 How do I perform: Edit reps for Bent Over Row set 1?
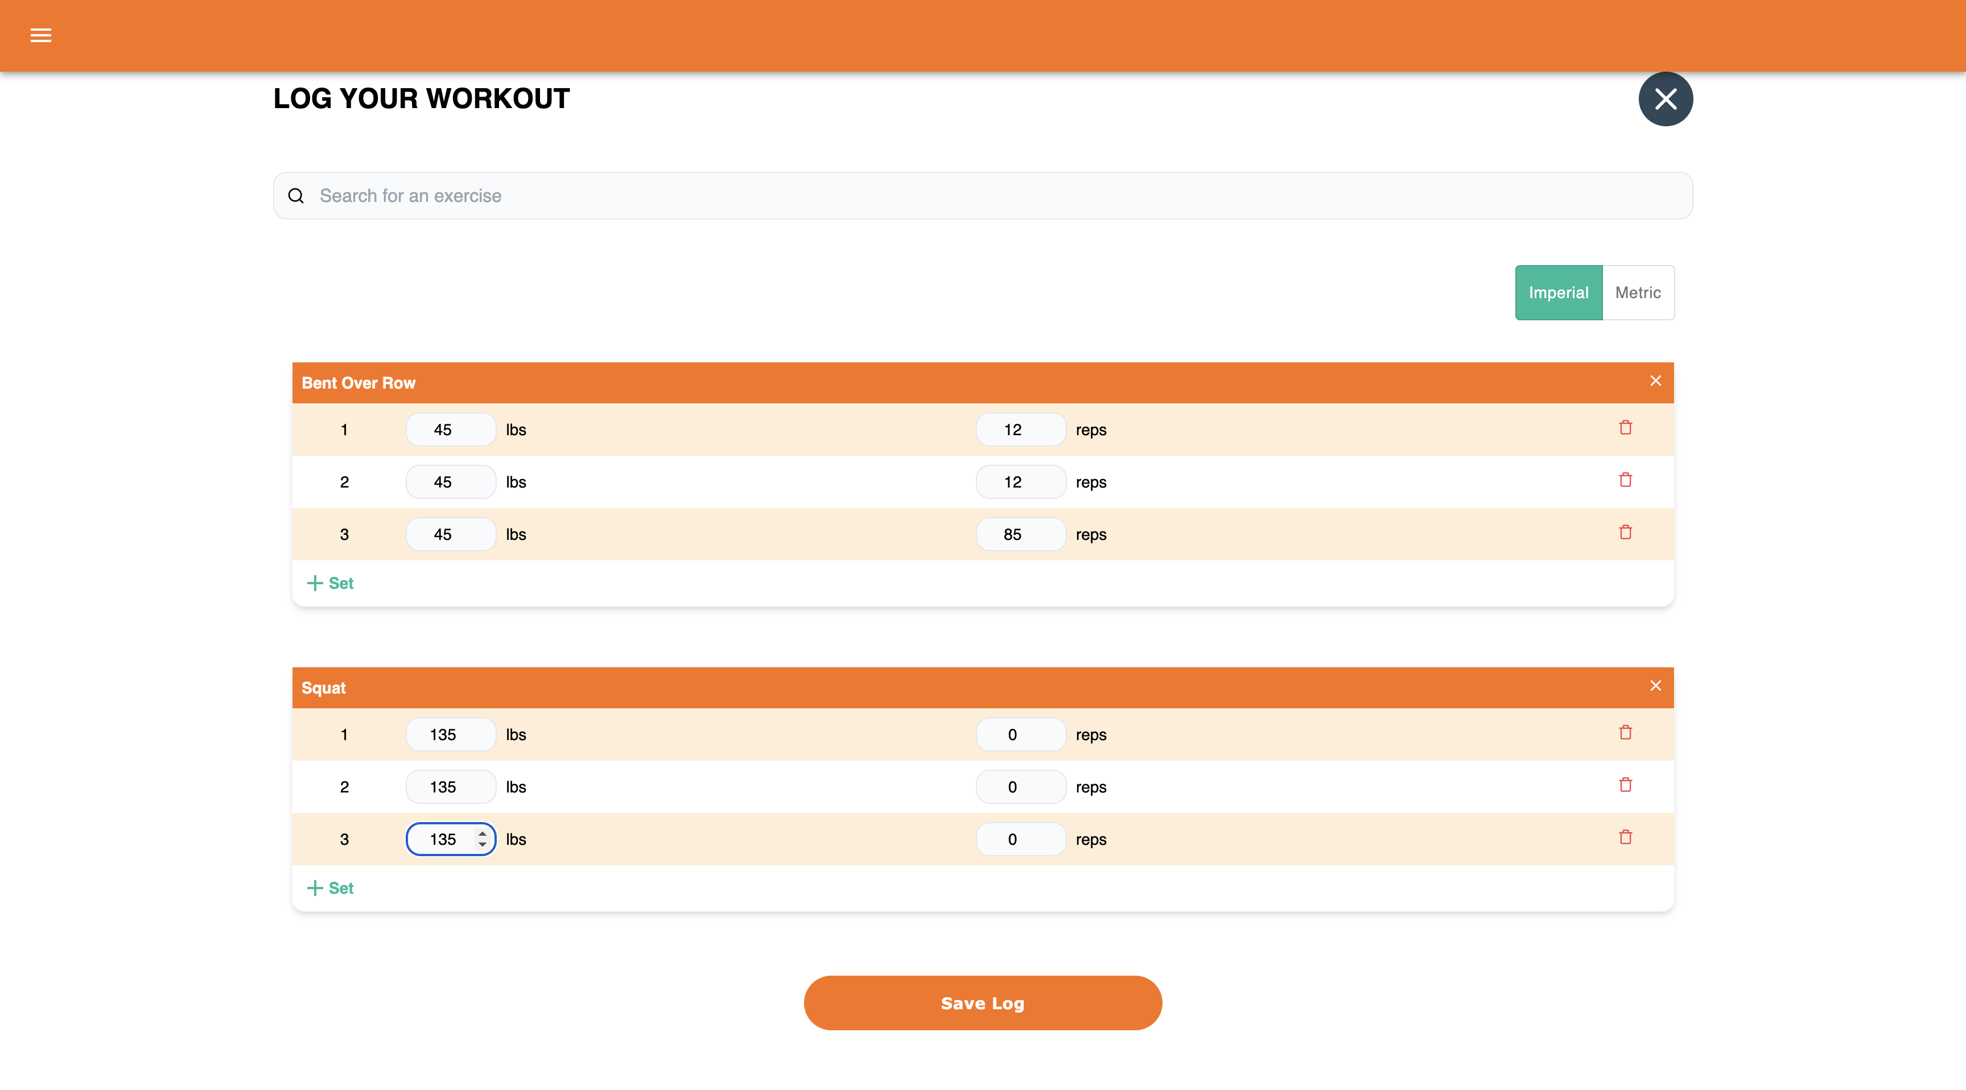point(1020,430)
